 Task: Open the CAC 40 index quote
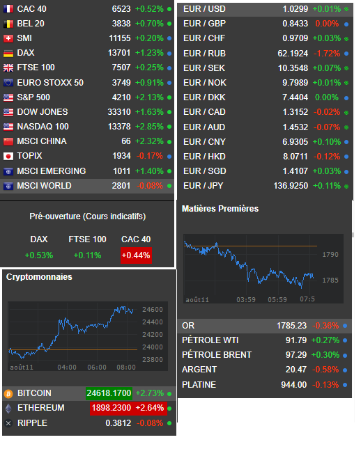(x=87, y=9)
